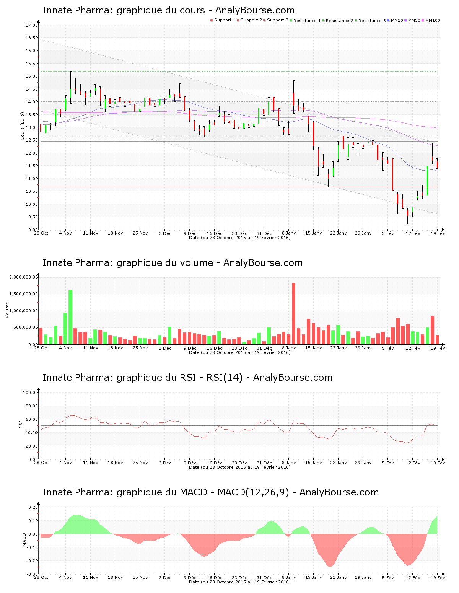Click the 'Volume' vertical axis label
The height and width of the screenshot is (593, 459).
[7, 310]
